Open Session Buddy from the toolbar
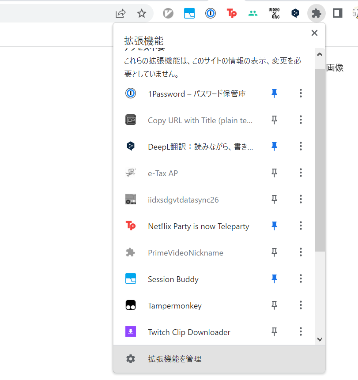358x380 pixels. (x=189, y=13)
